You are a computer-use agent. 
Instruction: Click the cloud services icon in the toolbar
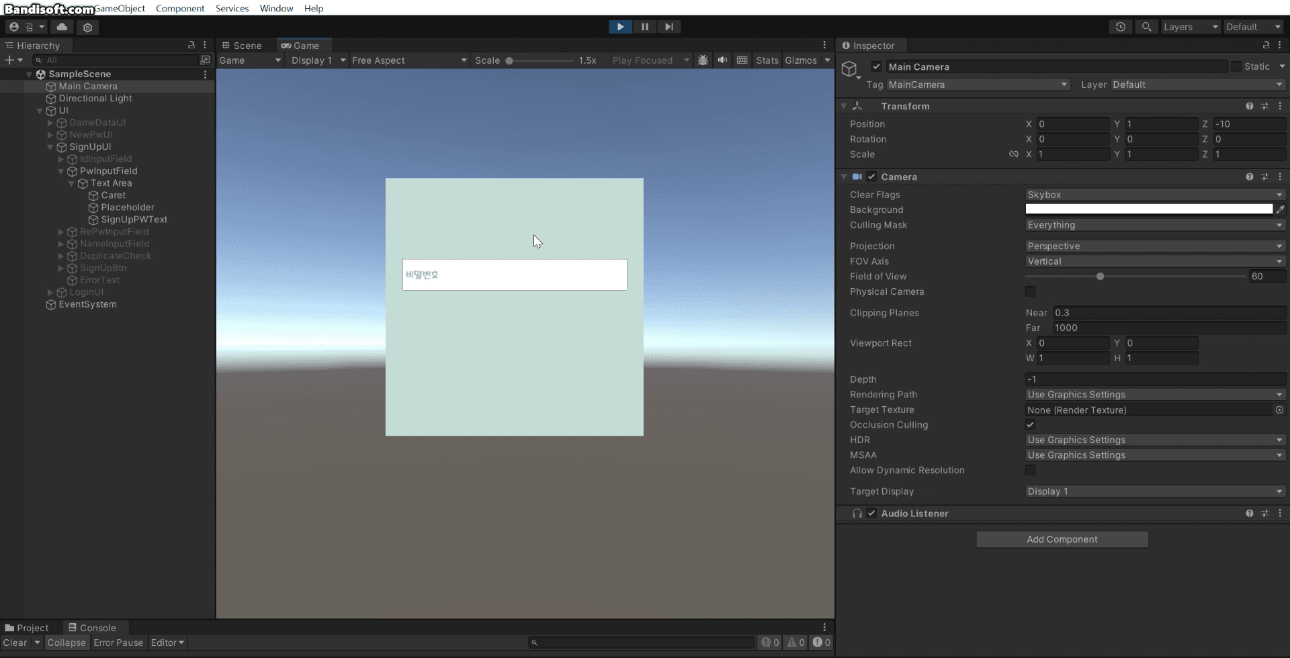click(x=62, y=27)
